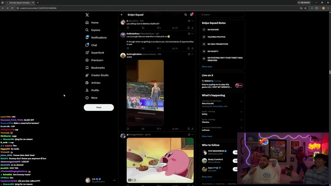The image size is (331, 186).
Task: Ask Grok about RafBallyMuse's post
Action: click(x=189, y=34)
